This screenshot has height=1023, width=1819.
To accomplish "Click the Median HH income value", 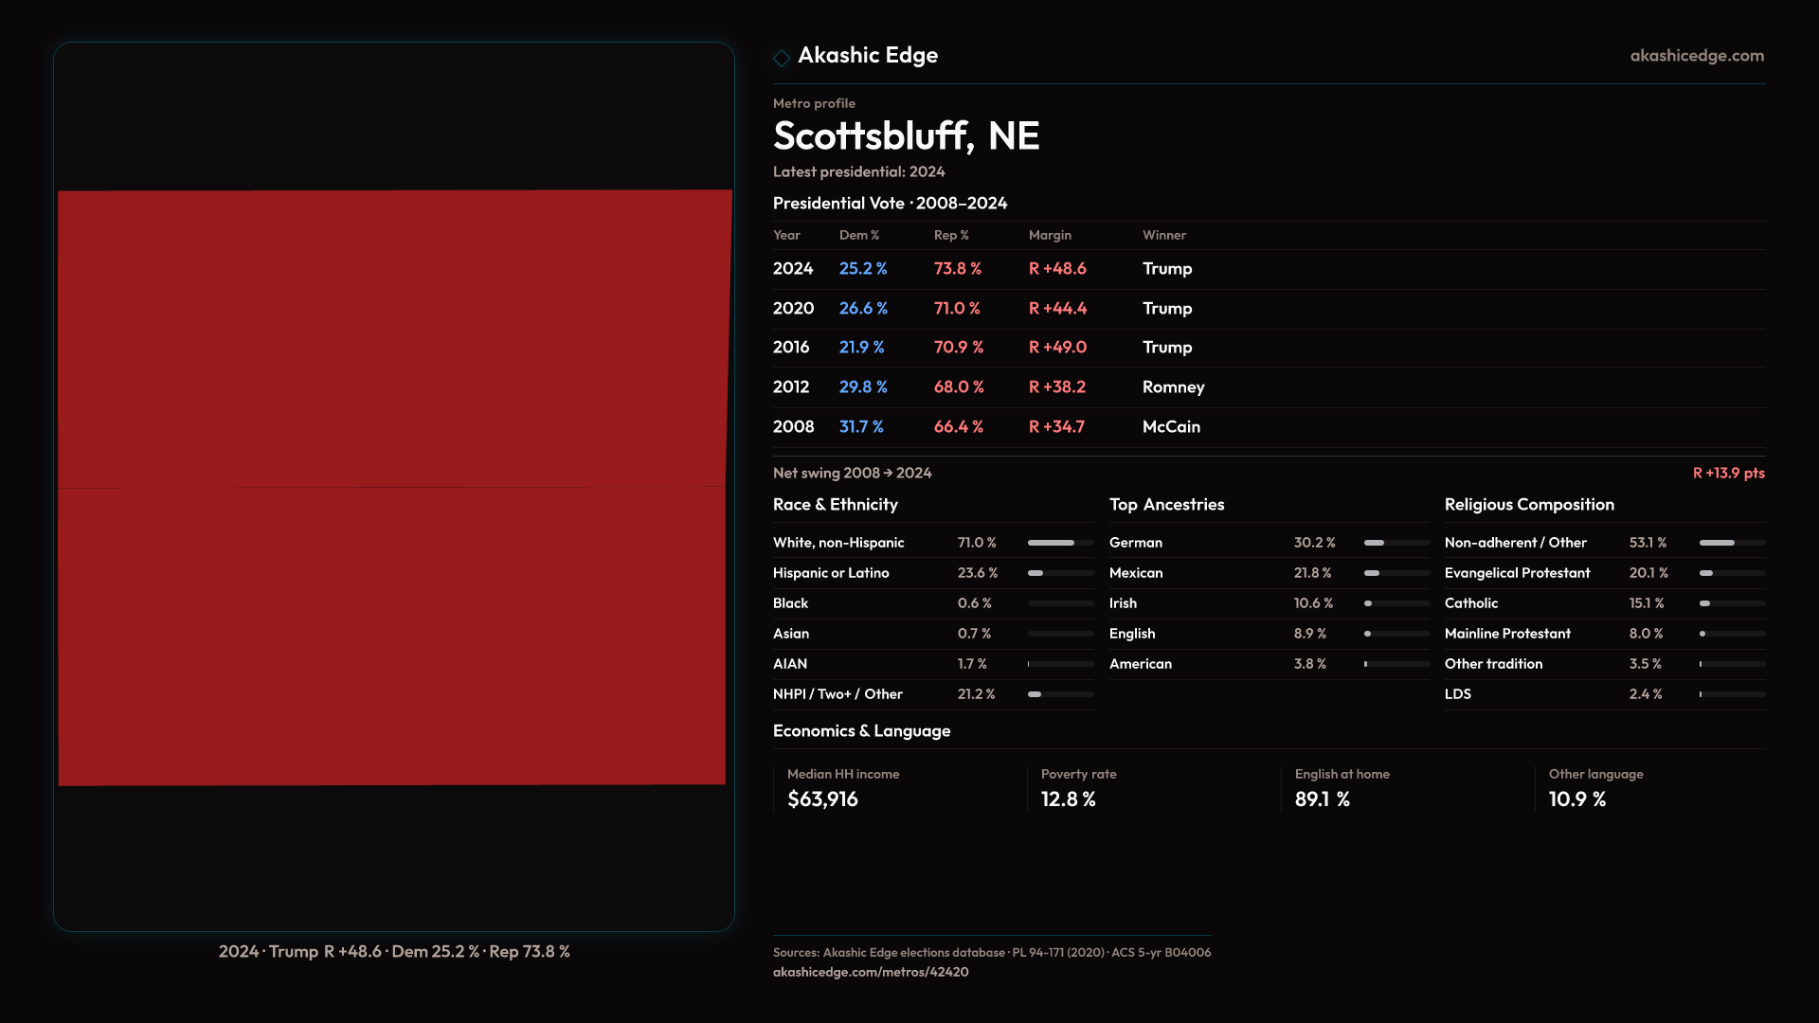I will [822, 799].
